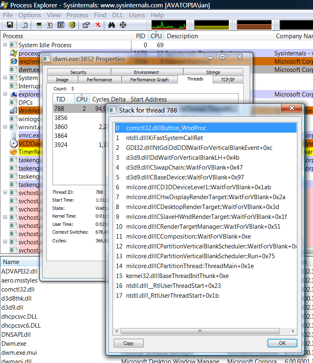Click OK in the thread stack dialog
Image resolution: width=313 pixels, height=363 pixels.
coord(282,343)
